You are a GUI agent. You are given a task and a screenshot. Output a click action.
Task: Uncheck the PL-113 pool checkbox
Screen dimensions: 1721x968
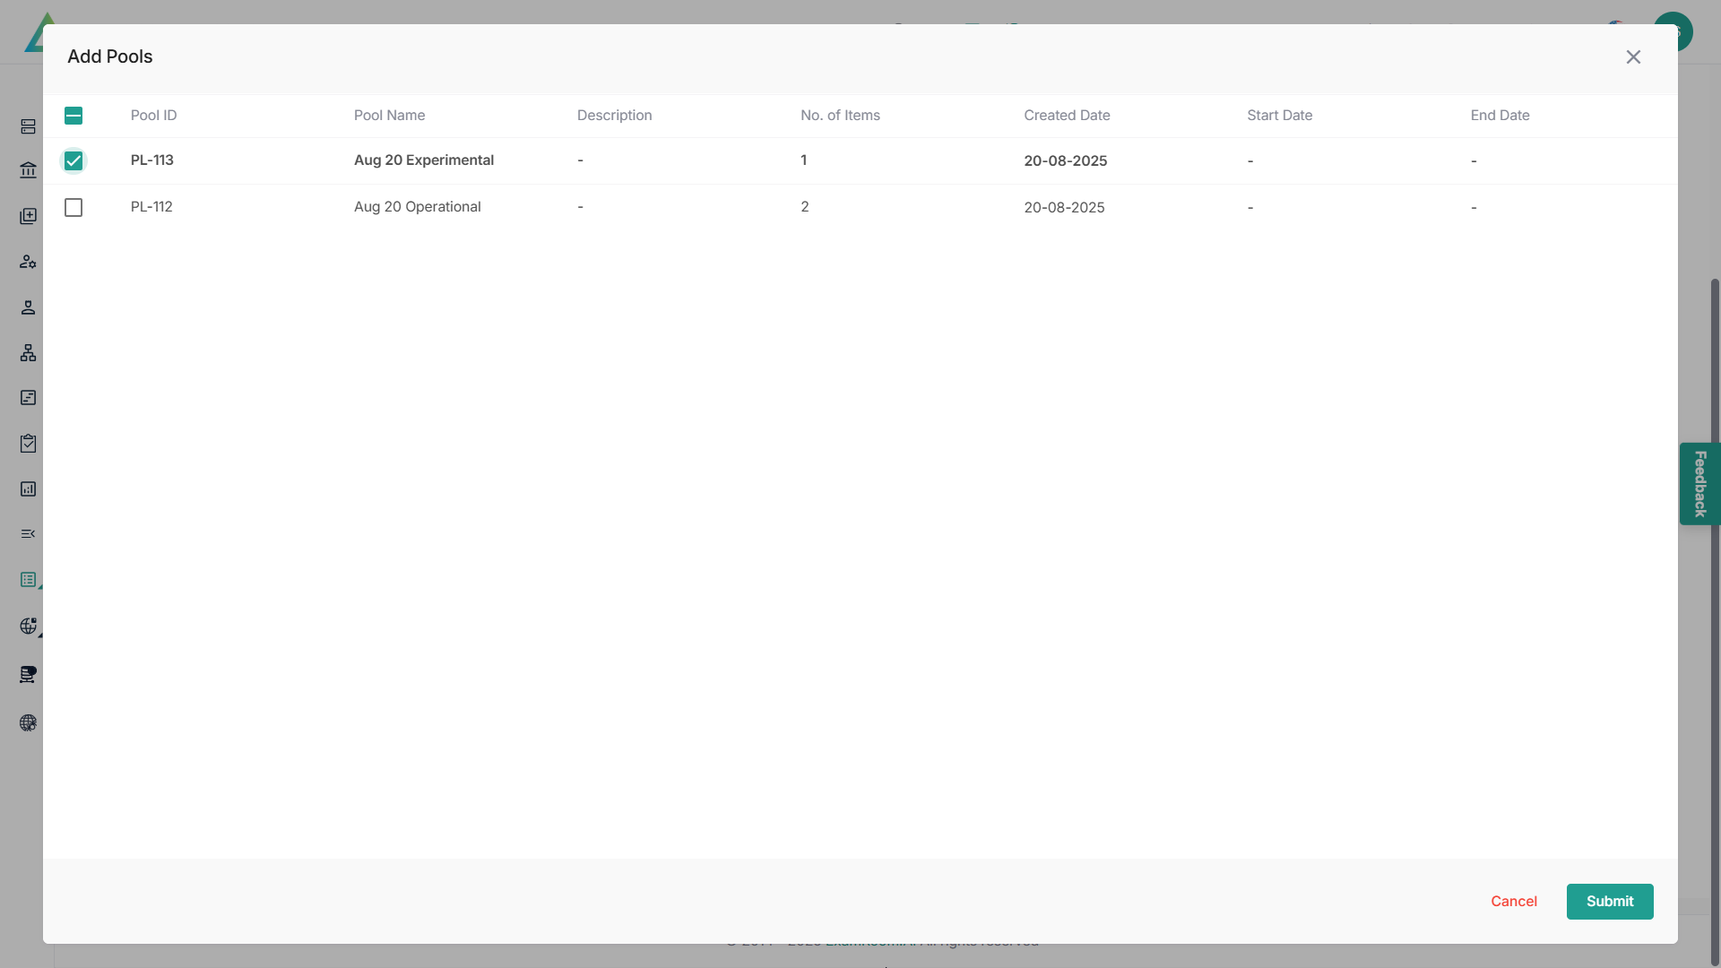pyautogui.click(x=74, y=161)
